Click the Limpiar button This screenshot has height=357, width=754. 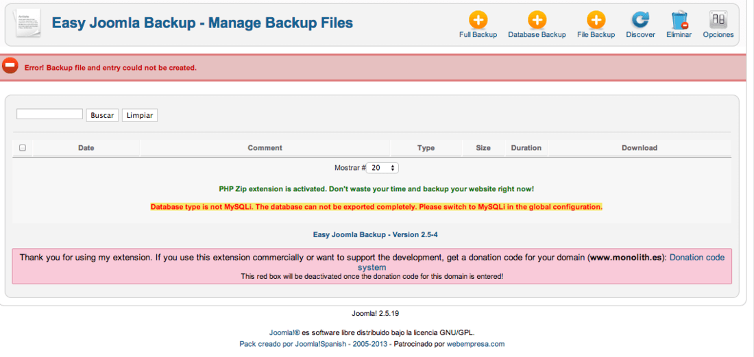(139, 115)
